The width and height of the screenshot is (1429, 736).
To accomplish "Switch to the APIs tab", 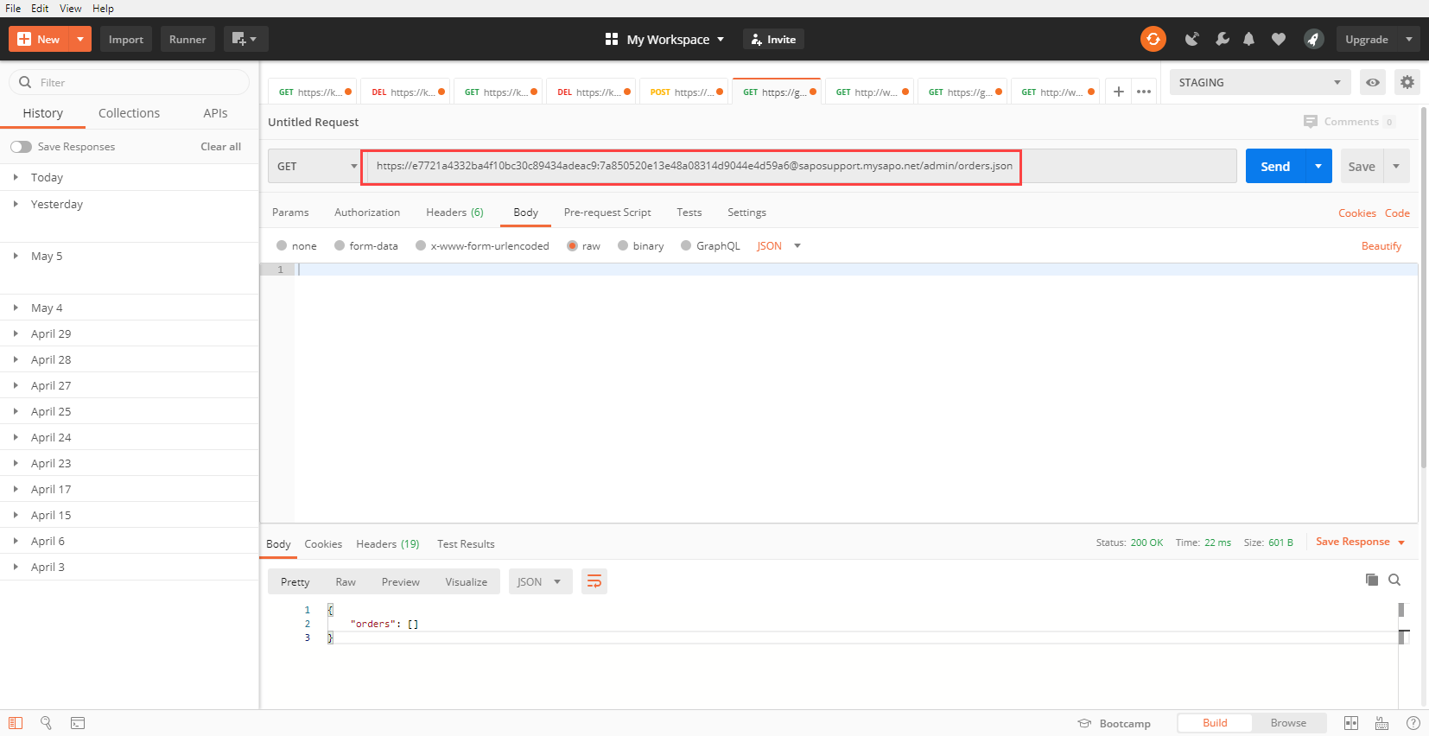I will (215, 113).
